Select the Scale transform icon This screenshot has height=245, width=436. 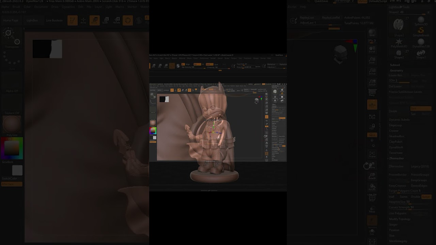click(x=106, y=20)
